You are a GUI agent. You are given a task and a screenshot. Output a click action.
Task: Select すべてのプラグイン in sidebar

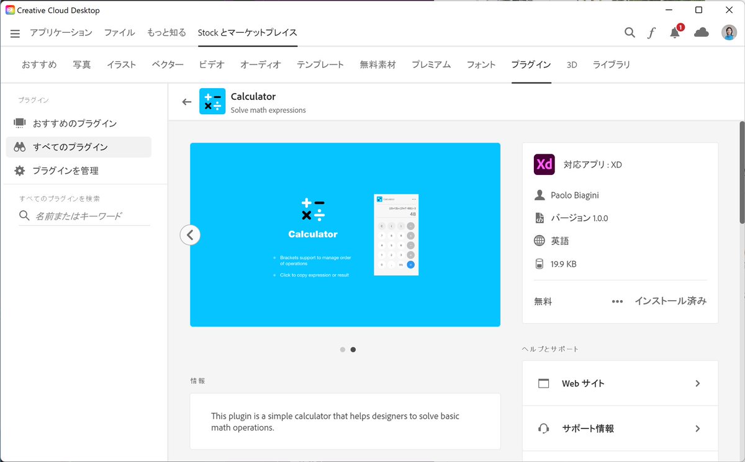[78, 147]
